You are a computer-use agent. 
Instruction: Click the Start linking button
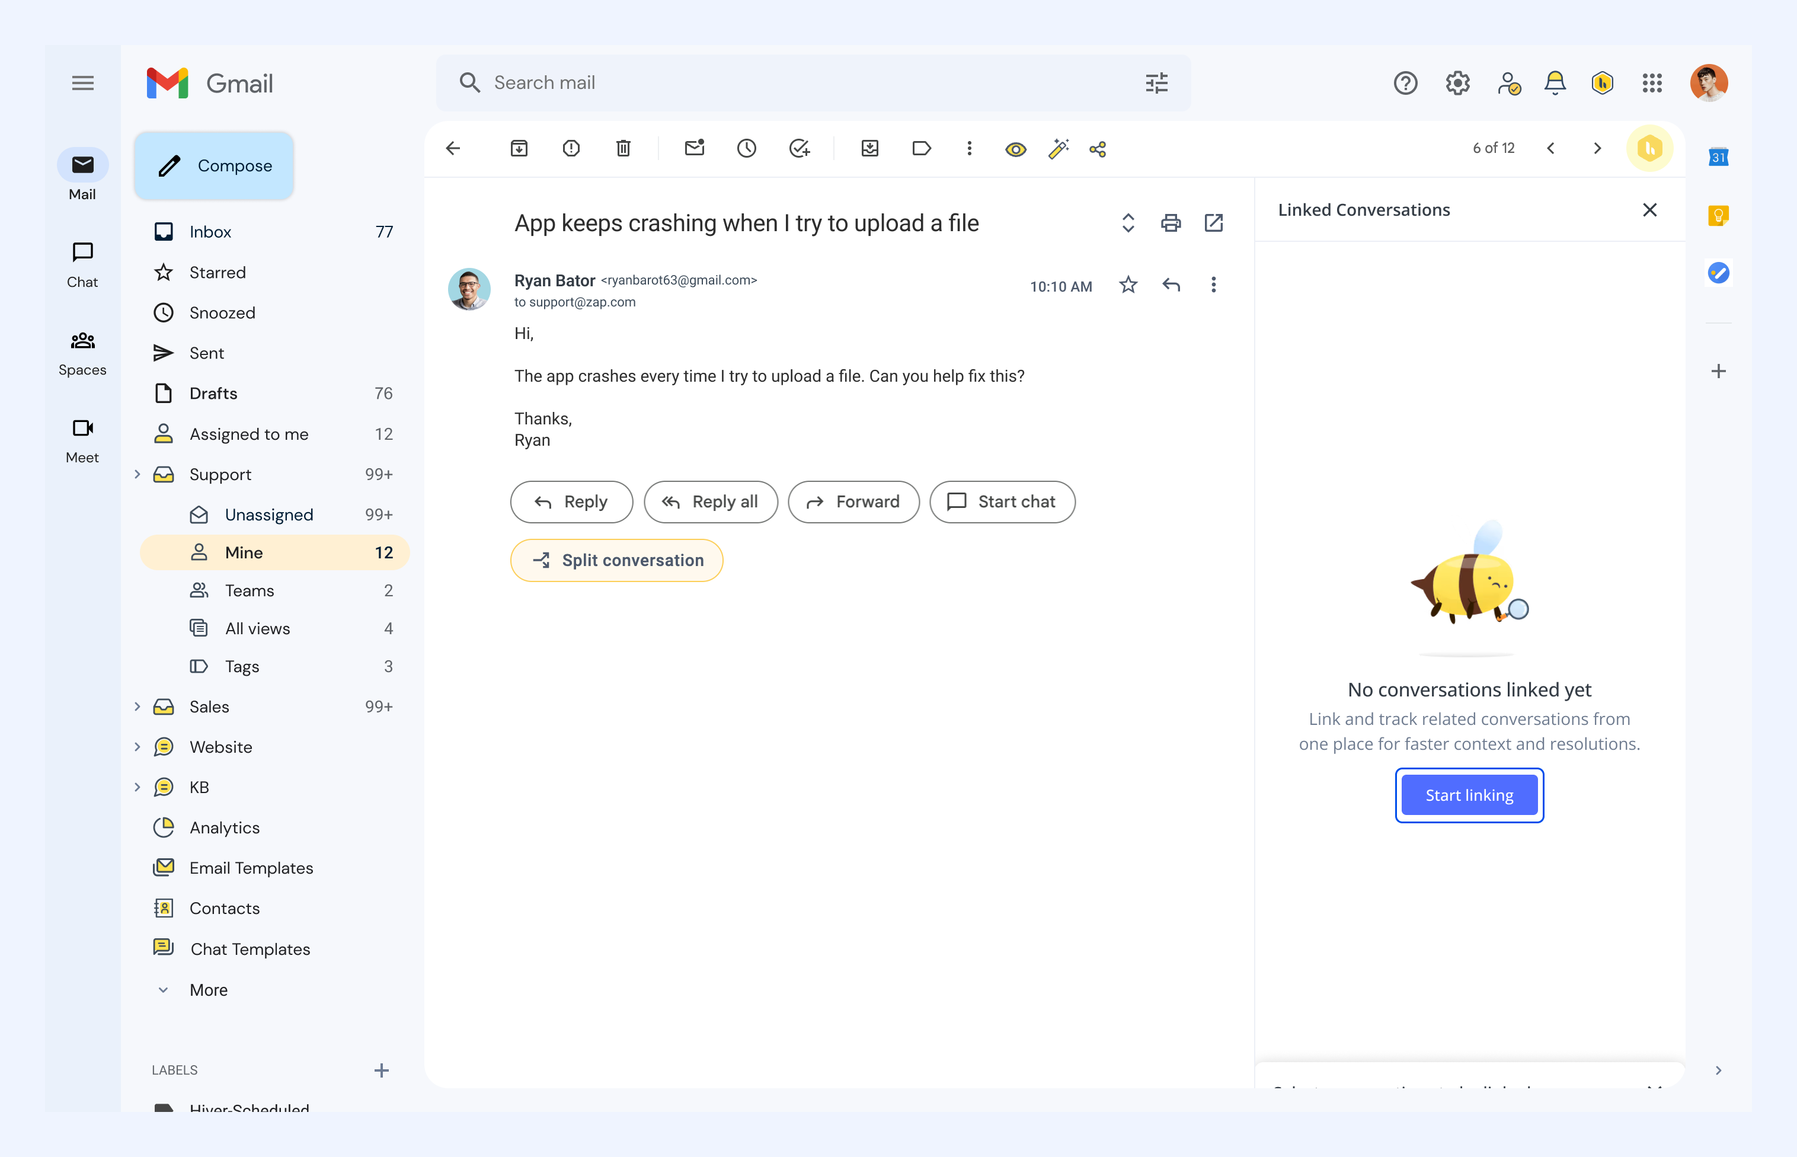coord(1469,795)
